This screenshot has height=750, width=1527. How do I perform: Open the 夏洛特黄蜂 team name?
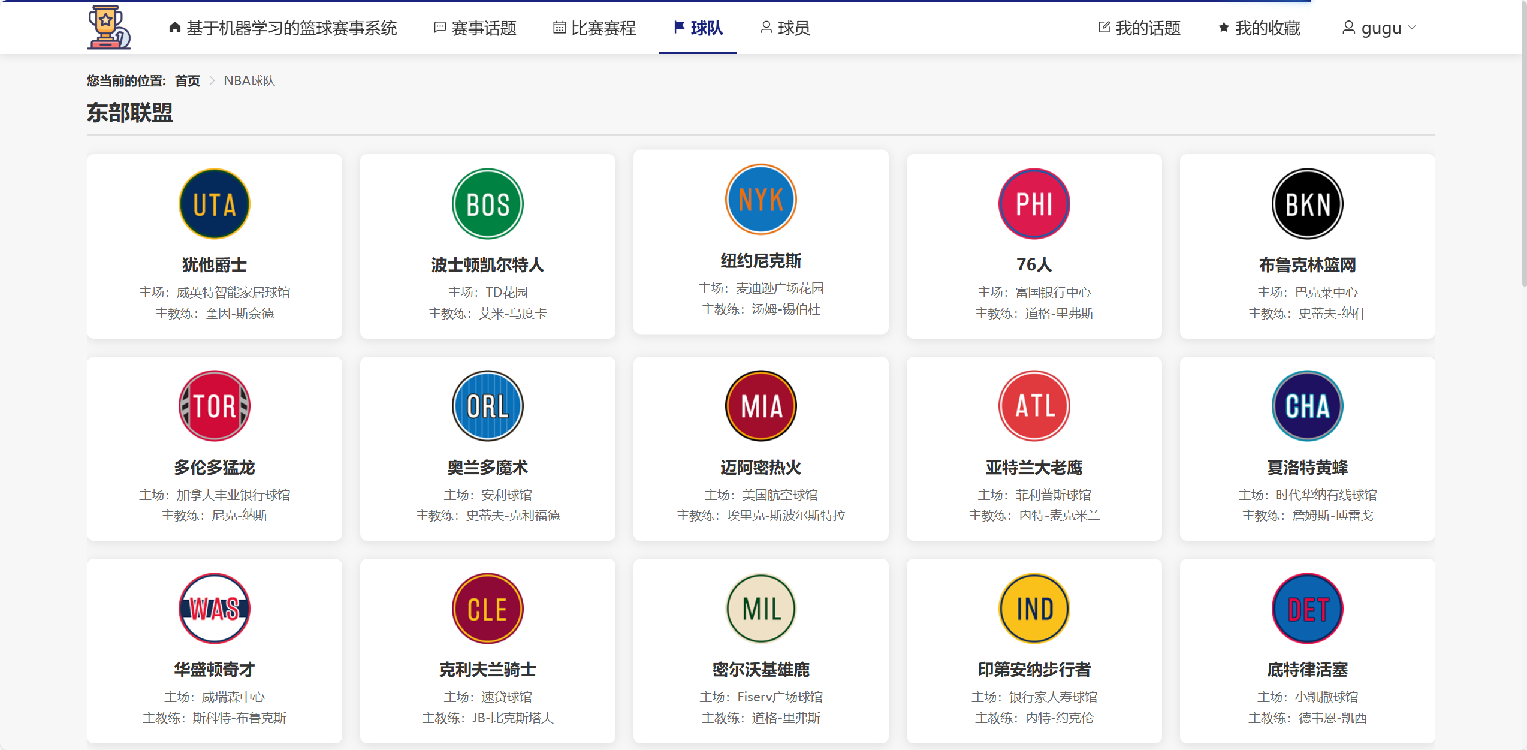tap(1308, 467)
